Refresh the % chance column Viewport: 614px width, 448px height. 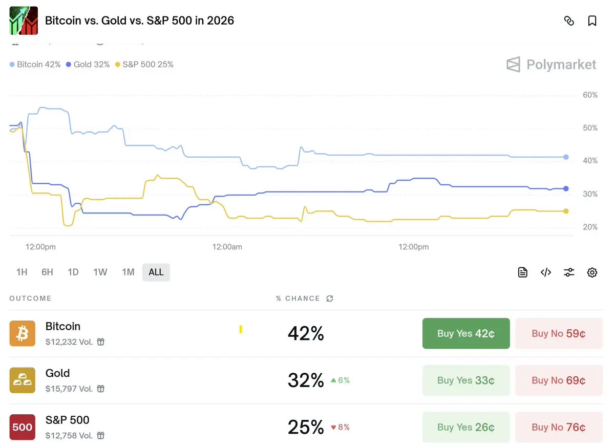330,298
